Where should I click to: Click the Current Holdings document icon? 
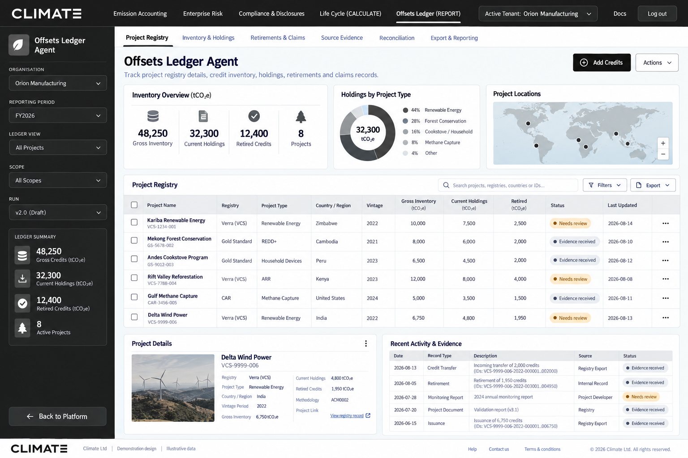coord(203,116)
